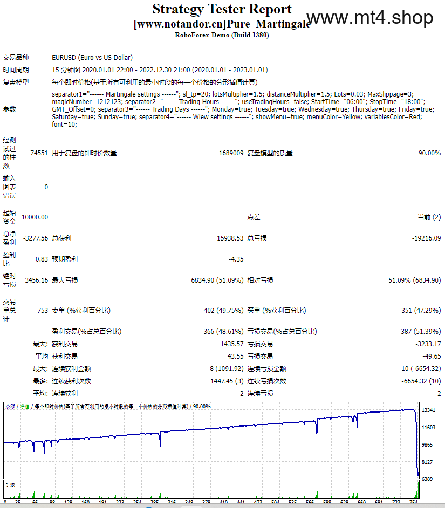
Task: Click the balance curve chart
Action: coord(211,441)
